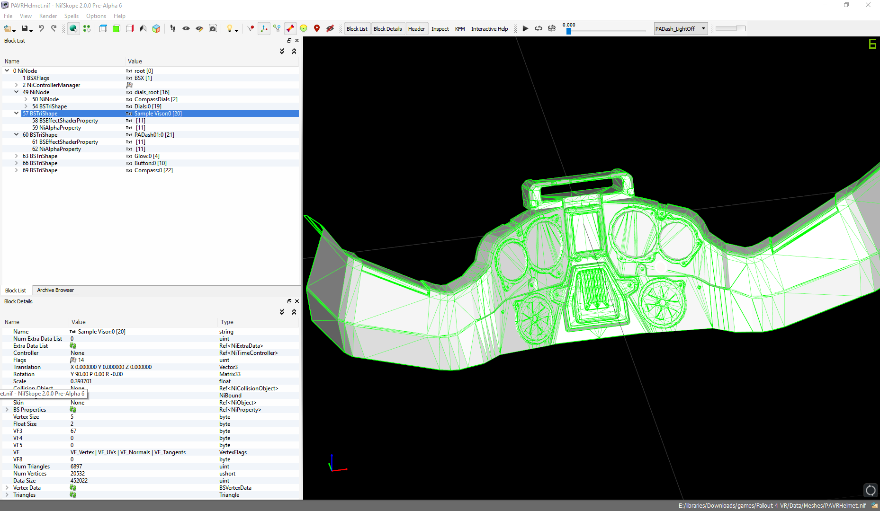Image resolution: width=880 pixels, height=511 pixels.
Task: Click the lighting bulb icon
Action: point(230,29)
